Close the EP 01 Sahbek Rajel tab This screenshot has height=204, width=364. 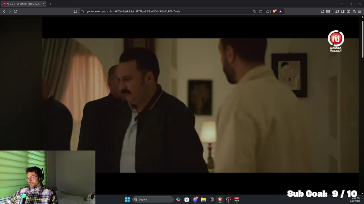click(x=43, y=4)
